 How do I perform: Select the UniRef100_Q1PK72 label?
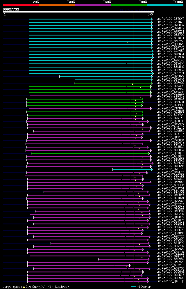pos(170,217)
